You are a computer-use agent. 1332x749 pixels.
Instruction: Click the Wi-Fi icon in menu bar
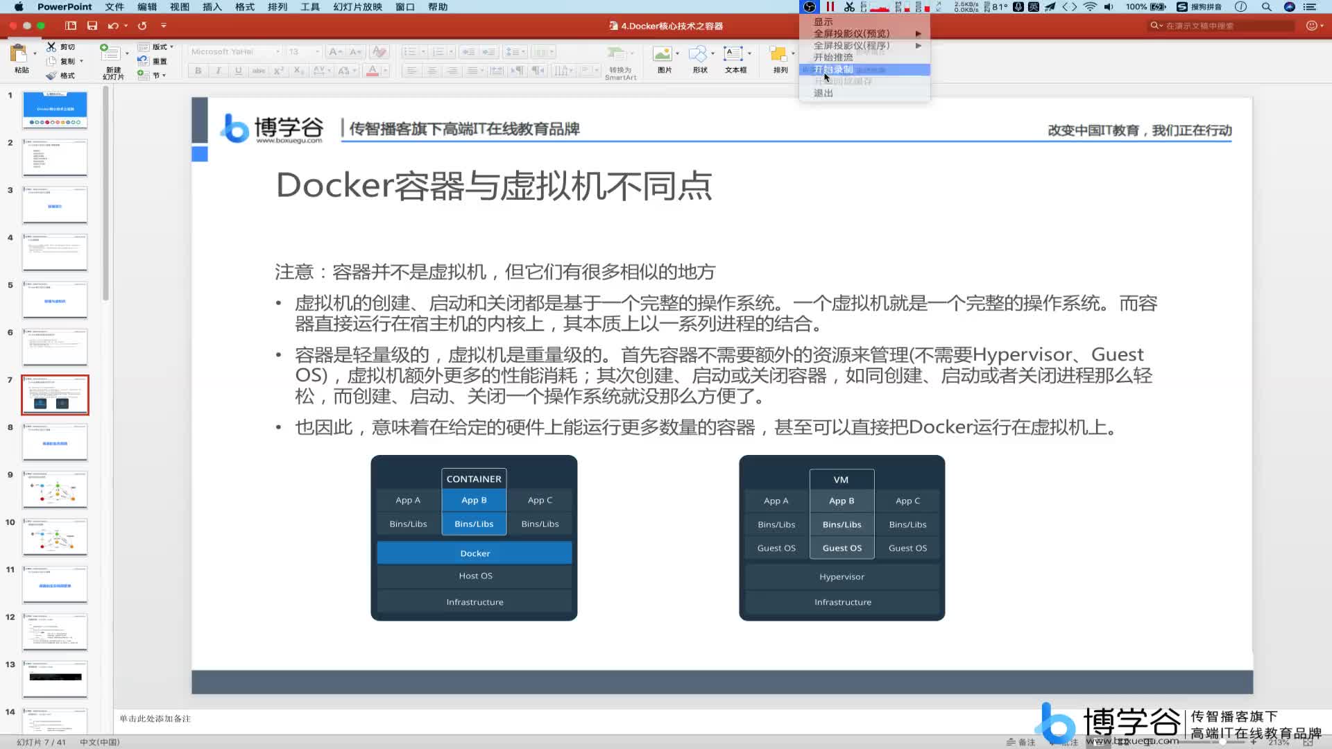(1090, 7)
